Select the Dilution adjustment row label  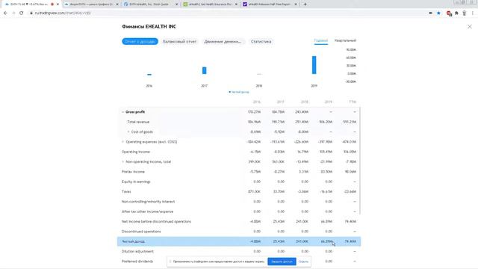click(x=137, y=251)
